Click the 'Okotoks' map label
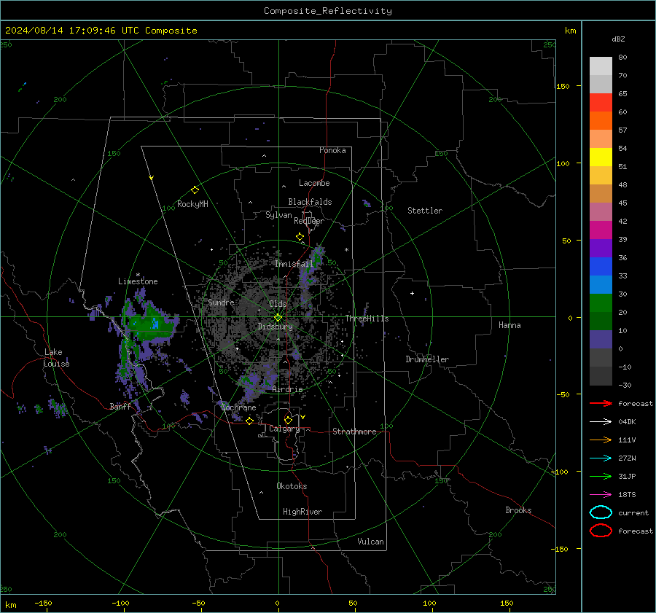The height and width of the screenshot is (613, 656). [x=292, y=485]
